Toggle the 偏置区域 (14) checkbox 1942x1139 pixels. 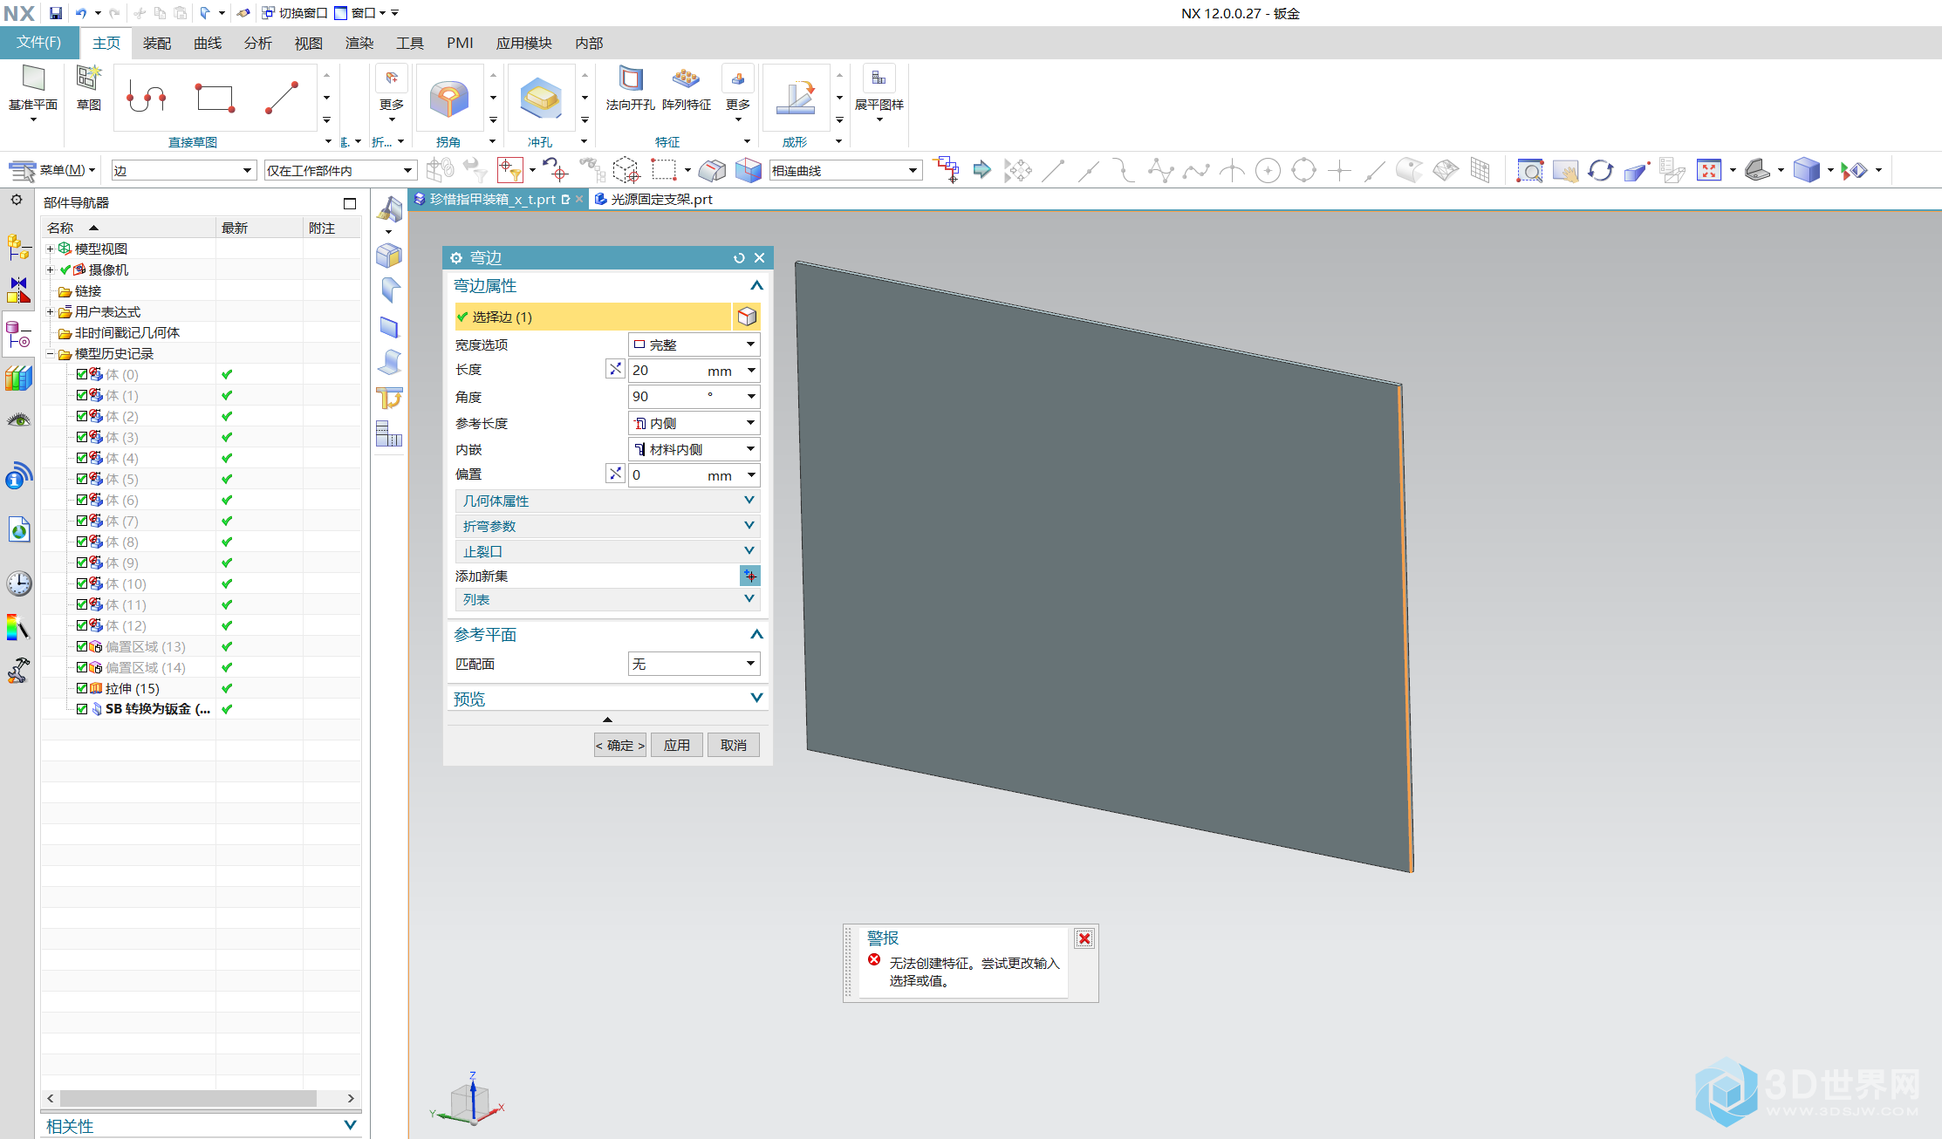click(82, 667)
